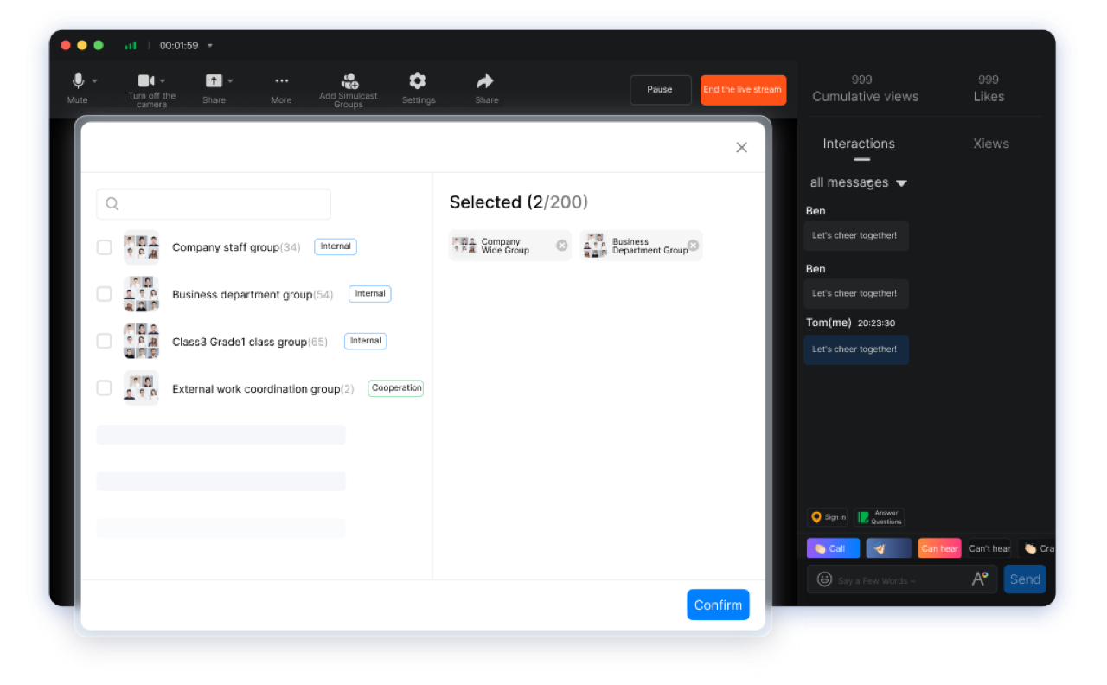Pause the live stream
The width and height of the screenshot is (1107, 685).
click(661, 90)
